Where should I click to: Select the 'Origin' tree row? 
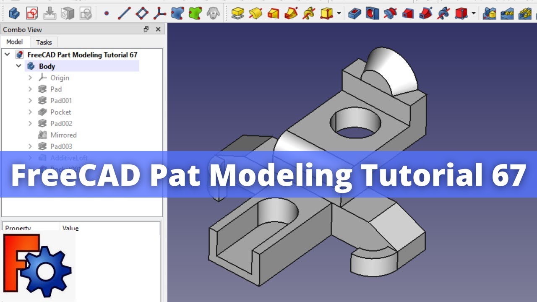[60, 78]
